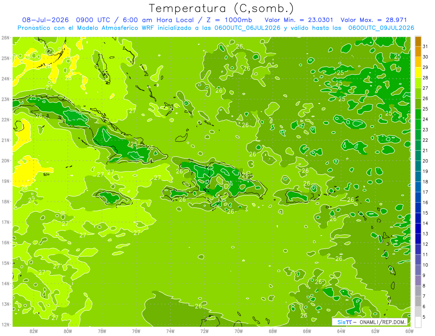Click the "76W" longitude axis label
435x336 pixels.
point(136,331)
